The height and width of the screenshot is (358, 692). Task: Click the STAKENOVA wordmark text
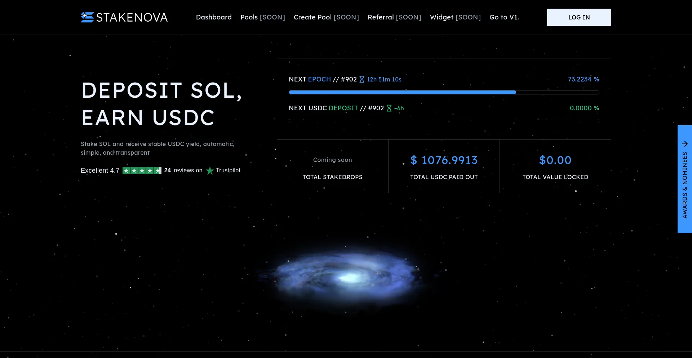click(x=132, y=17)
